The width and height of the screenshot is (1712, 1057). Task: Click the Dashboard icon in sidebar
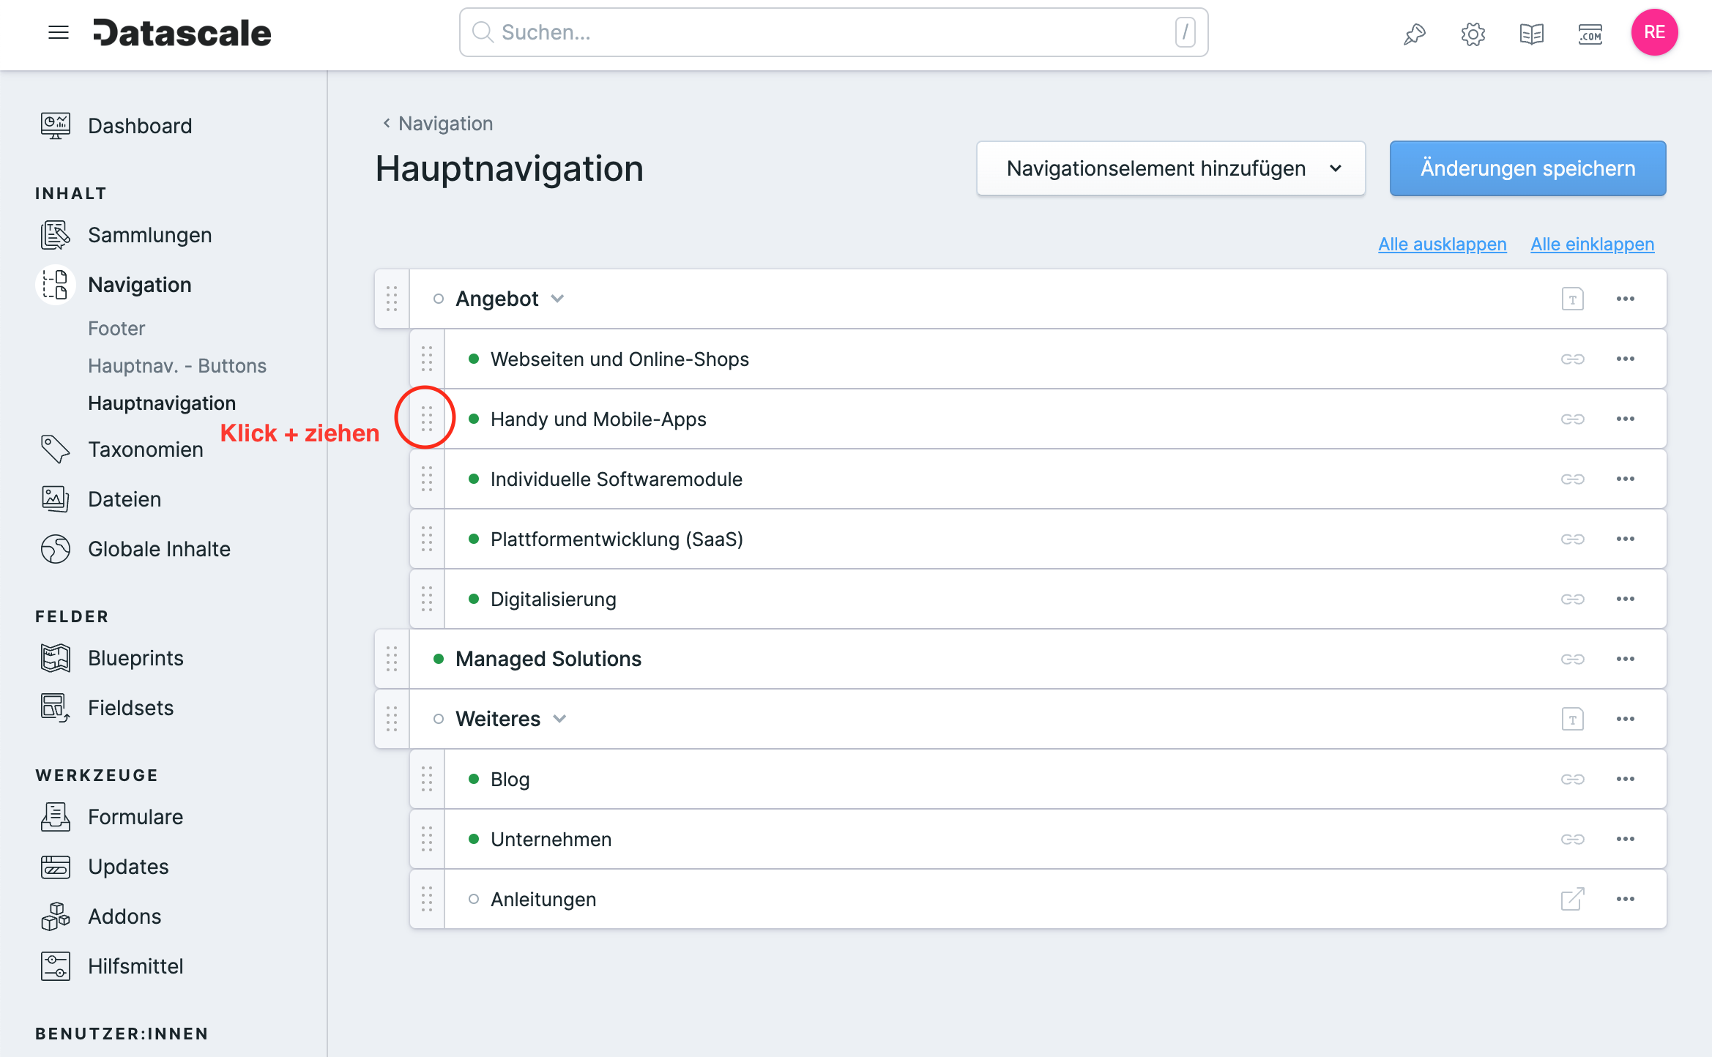click(x=53, y=126)
